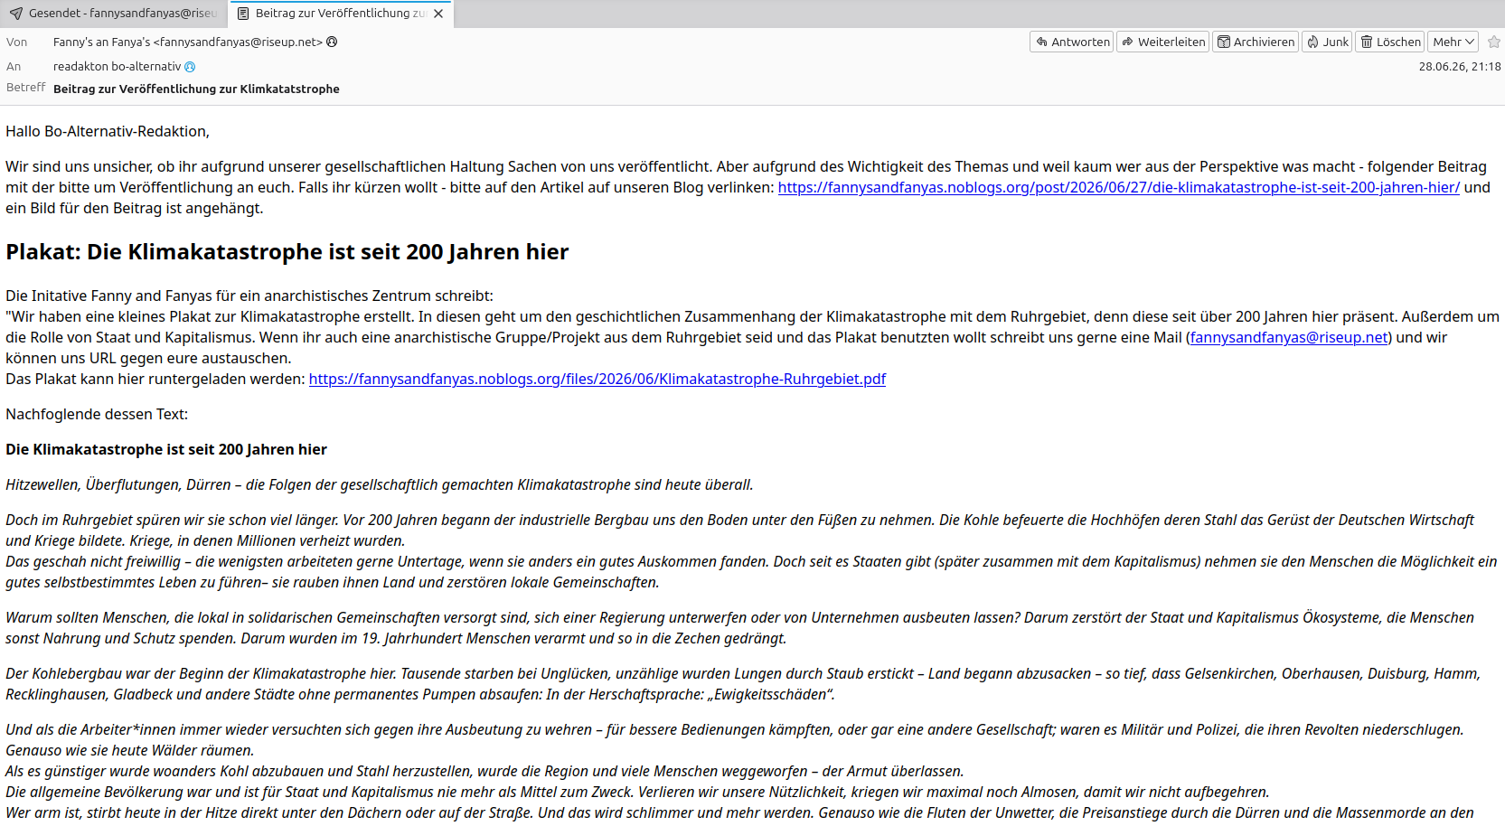1505x826 pixels.
Task: Expand the Mehr dropdown menu
Action: [1453, 42]
